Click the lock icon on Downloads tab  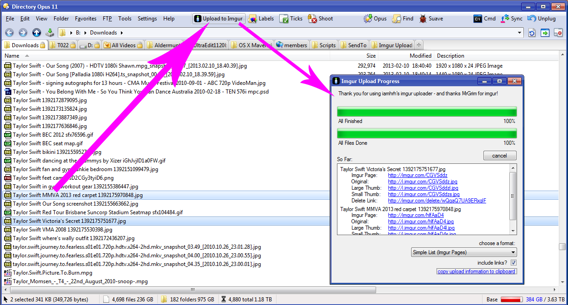point(42,45)
